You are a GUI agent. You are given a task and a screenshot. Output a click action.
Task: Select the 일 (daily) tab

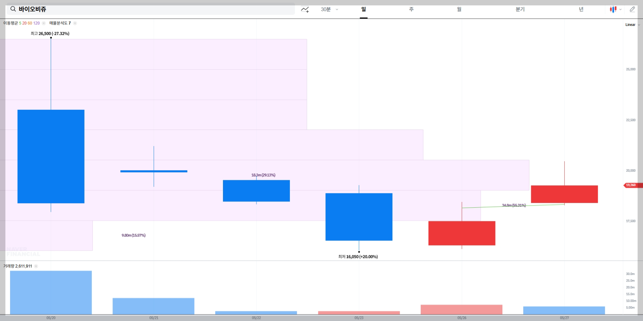point(364,9)
